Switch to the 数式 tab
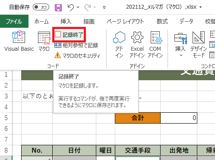This screenshot has width=215, height=160. (162, 21)
